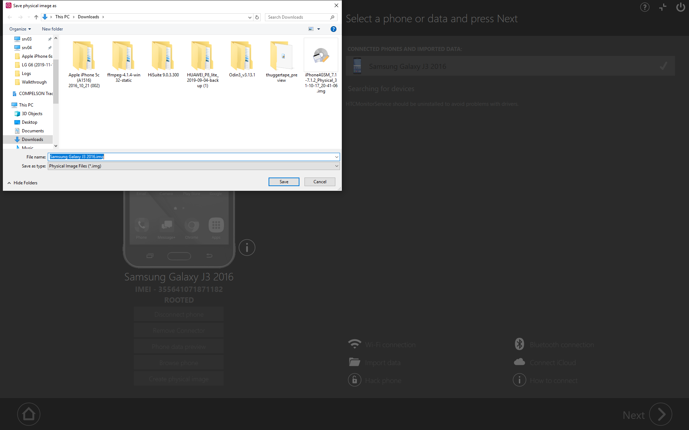Viewport: 689px width, 430px height.
Task: Open the ffmpeg-4.1.4-win32-static folder
Action: tap(124, 61)
